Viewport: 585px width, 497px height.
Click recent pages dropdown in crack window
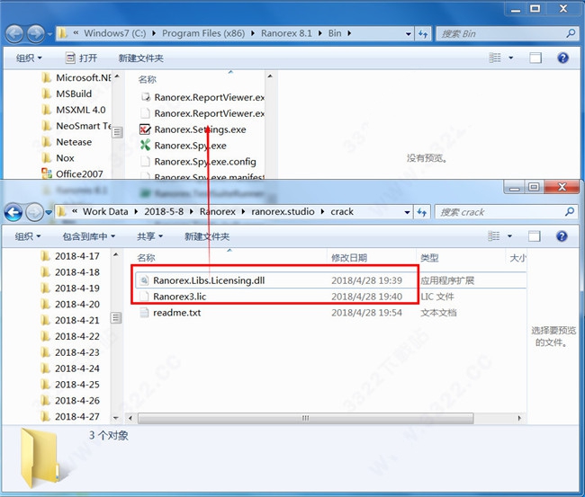49,213
